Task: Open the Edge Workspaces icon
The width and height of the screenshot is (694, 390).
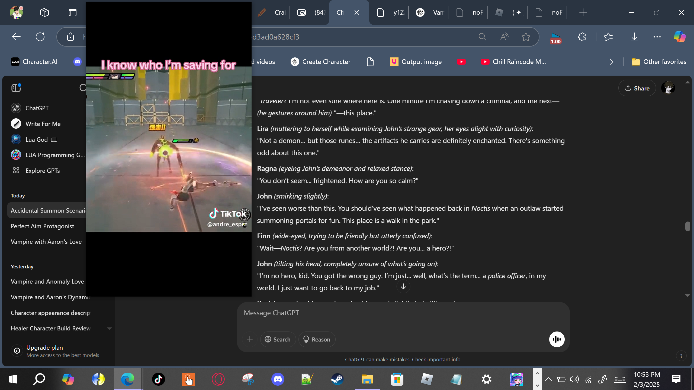Action: pyautogui.click(x=44, y=12)
